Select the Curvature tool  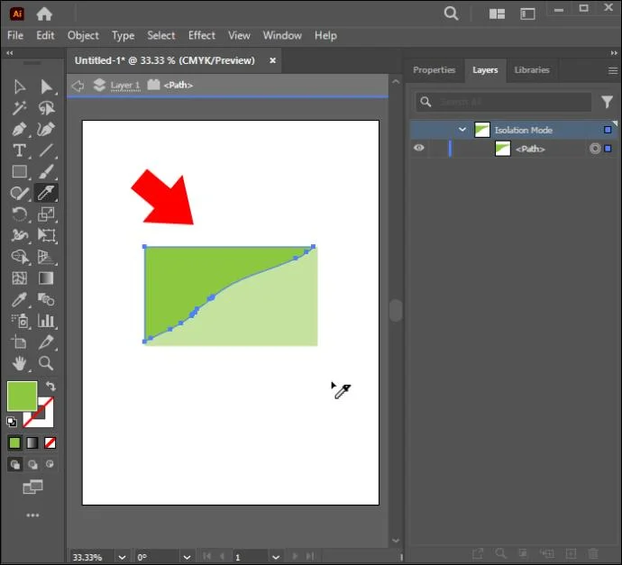pos(46,129)
